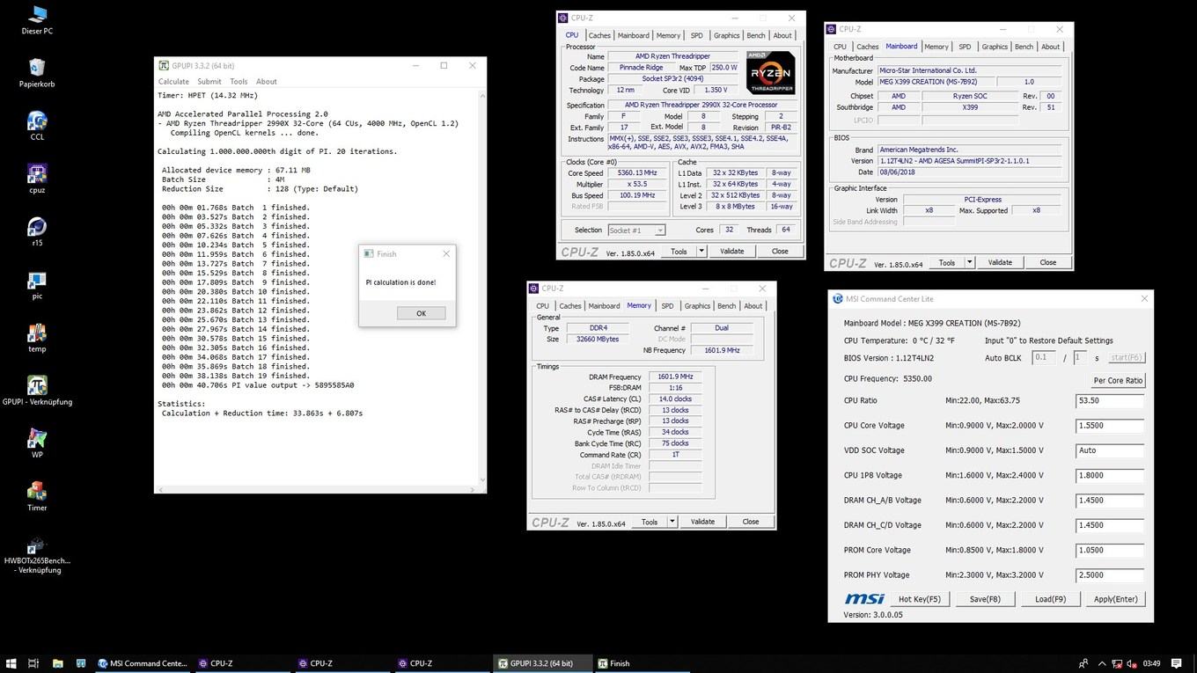Image resolution: width=1197 pixels, height=673 pixels.
Task: Open the pic desktop icon
Action: [37, 285]
